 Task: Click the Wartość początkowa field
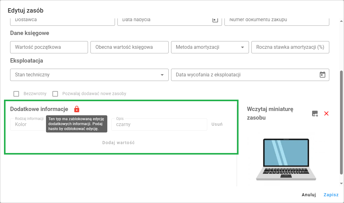[x=49, y=47]
